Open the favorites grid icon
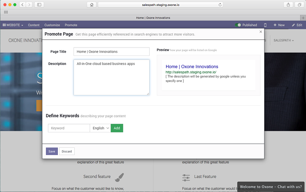 pos(6,12)
